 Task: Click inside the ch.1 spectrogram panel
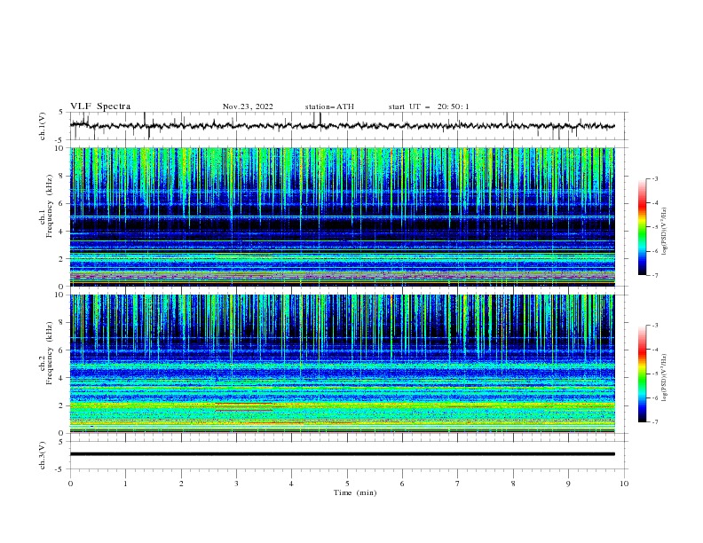coord(342,216)
